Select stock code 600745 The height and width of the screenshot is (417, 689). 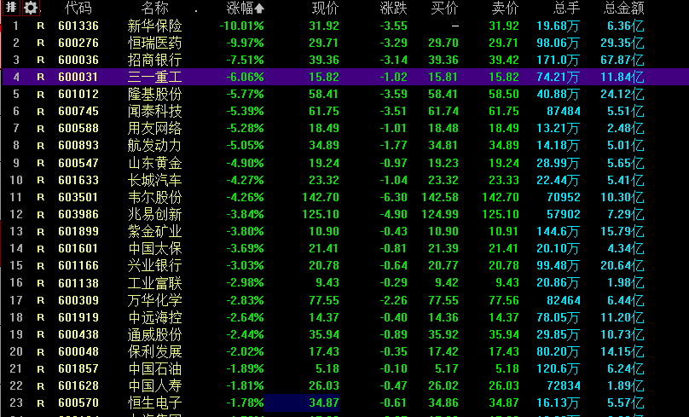pyautogui.click(x=78, y=112)
